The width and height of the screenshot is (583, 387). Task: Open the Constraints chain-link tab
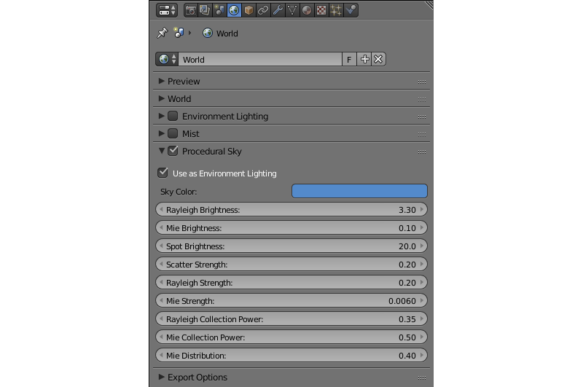(x=263, y=10)
